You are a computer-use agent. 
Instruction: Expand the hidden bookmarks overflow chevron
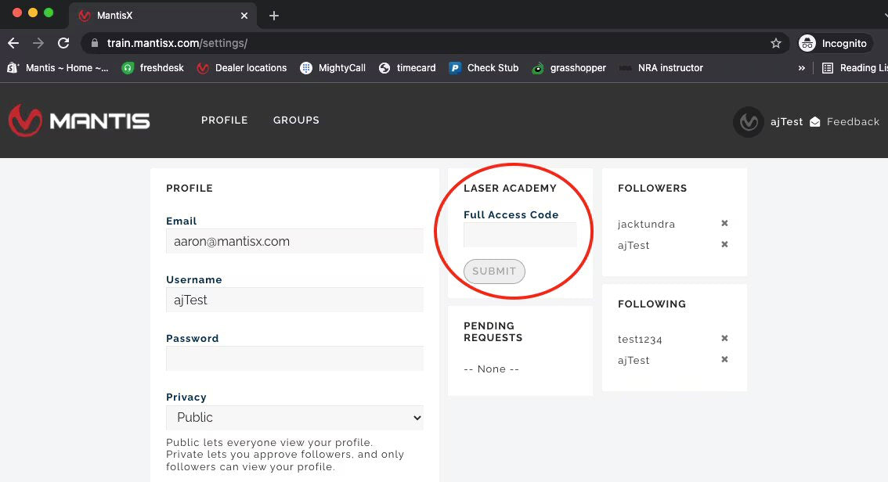(x=801, y=68)
